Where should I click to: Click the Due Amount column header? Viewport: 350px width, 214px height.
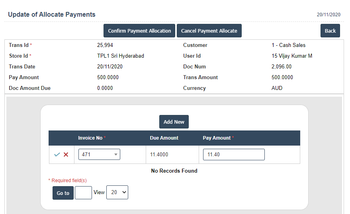164,138
